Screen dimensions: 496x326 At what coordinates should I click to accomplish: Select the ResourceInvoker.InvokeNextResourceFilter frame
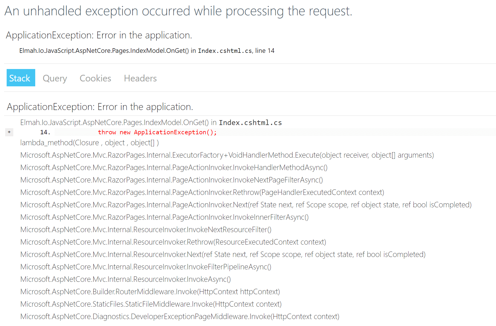pyautogui.click(x=146, y=229)
